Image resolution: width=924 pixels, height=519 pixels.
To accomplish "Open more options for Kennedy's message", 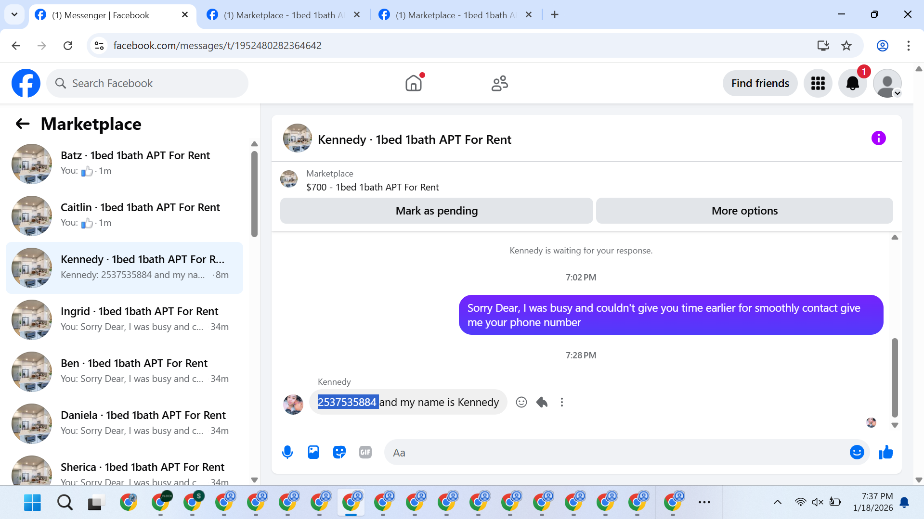I will (562, 402).
